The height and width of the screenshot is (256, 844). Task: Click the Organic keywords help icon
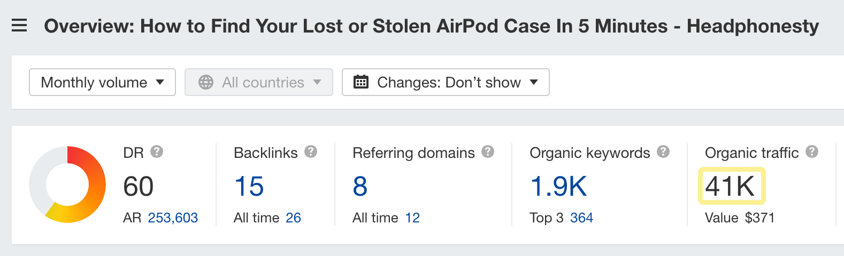(x=663, y=152)
